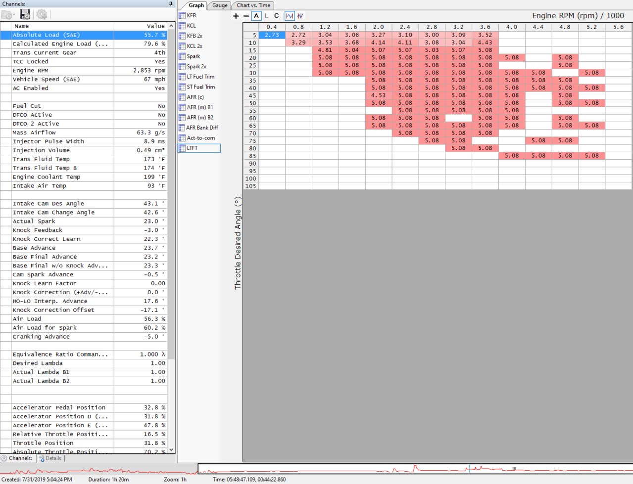Click the channel list scroll-down arrow

tap(171, 450)
